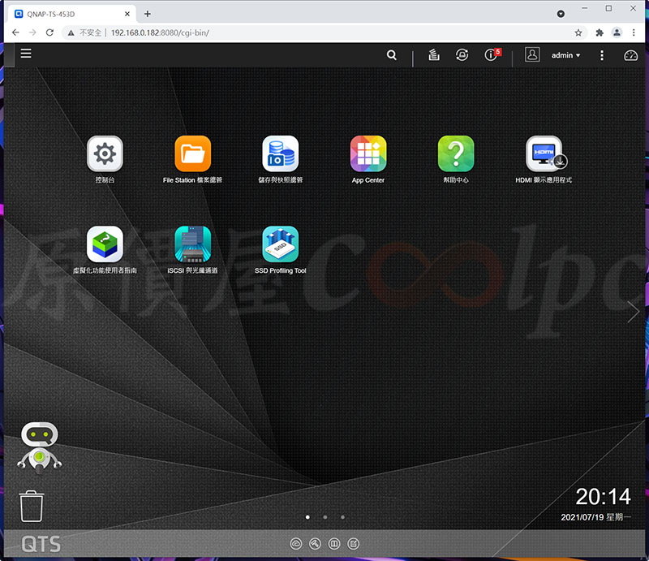Close the QNAP-TS-453D tab

click(127, 14)
